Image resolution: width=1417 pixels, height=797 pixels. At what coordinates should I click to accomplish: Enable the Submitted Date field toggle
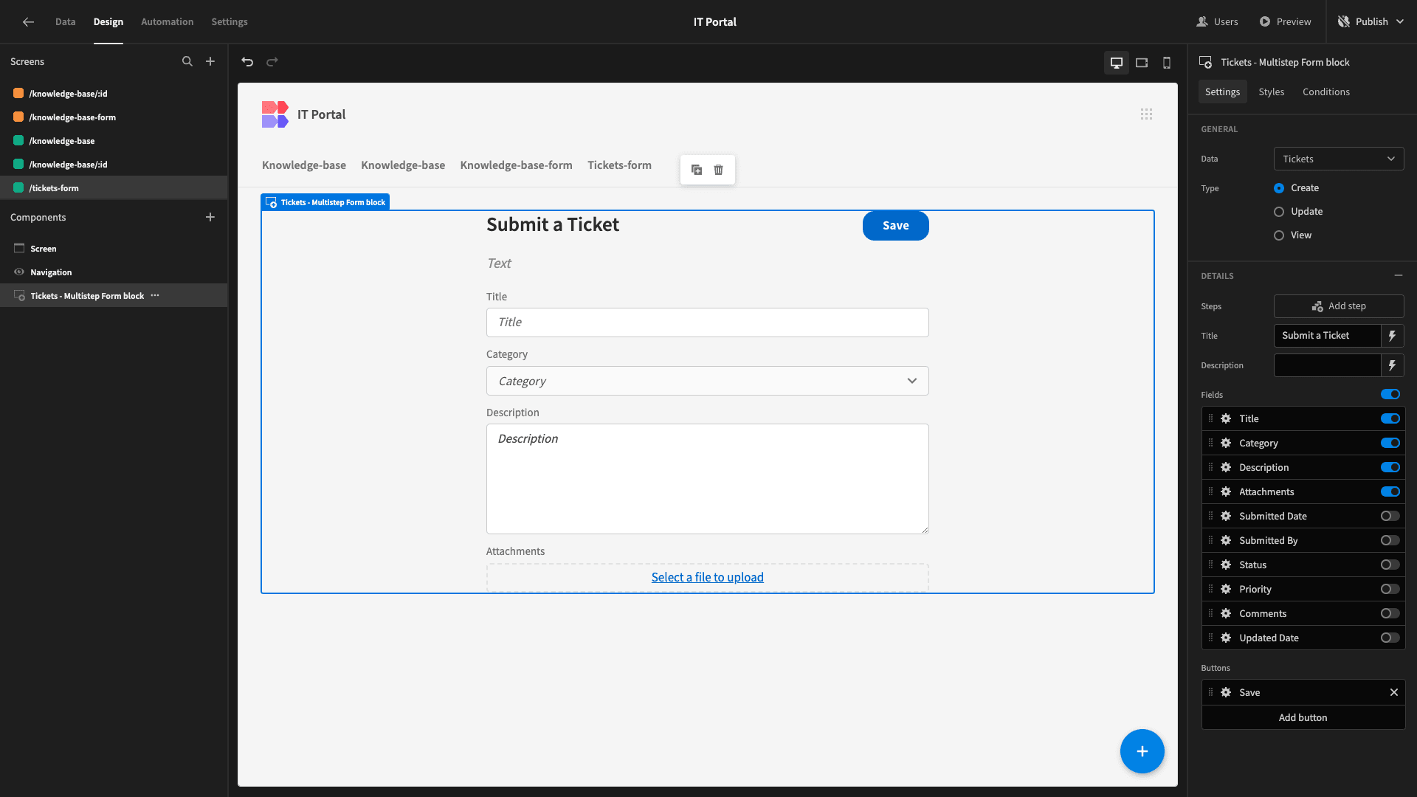tap(1390, 516)
